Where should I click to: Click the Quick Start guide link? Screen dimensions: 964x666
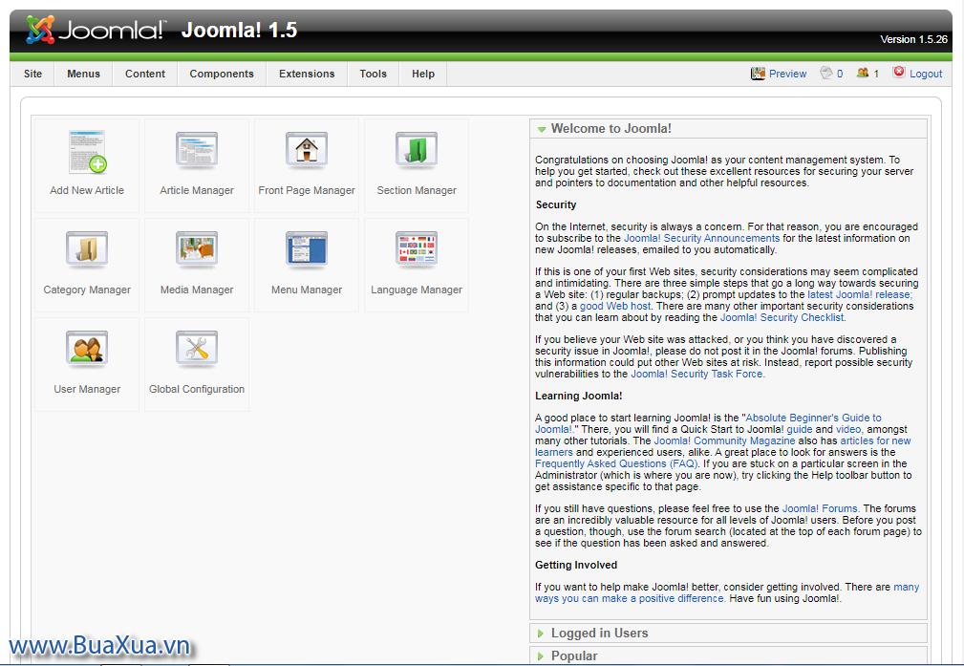800,429
